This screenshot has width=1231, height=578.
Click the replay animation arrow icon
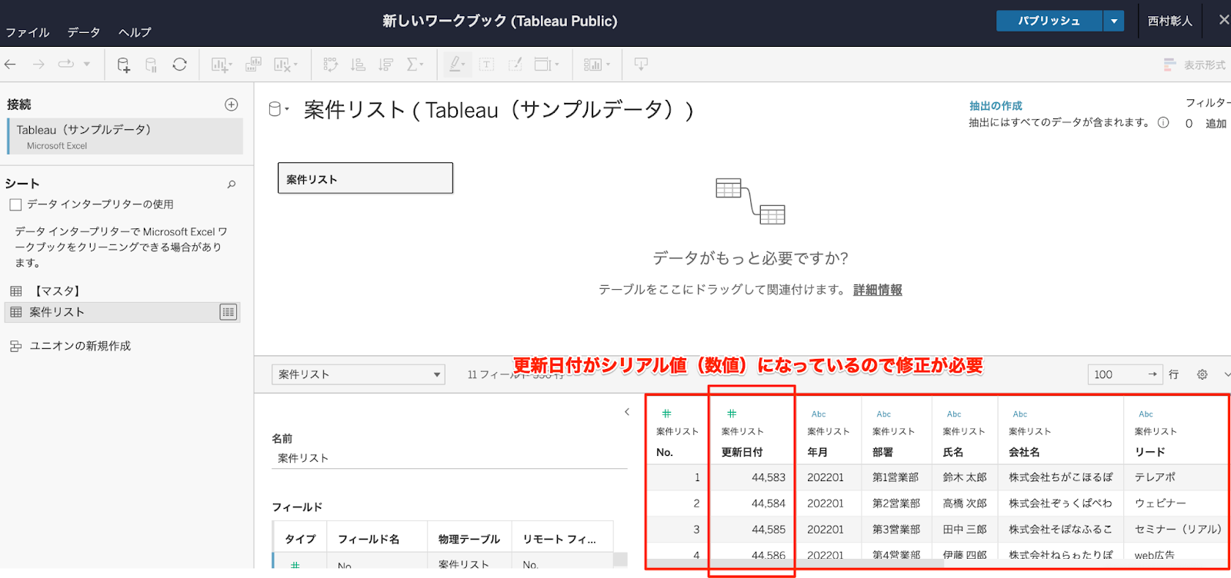pos(66,65)
